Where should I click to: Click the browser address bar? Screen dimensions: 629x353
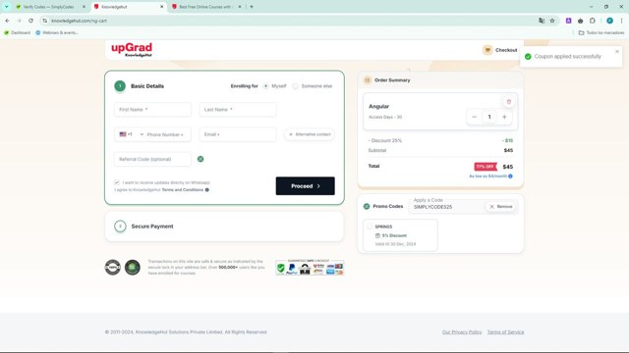point(293,21)
